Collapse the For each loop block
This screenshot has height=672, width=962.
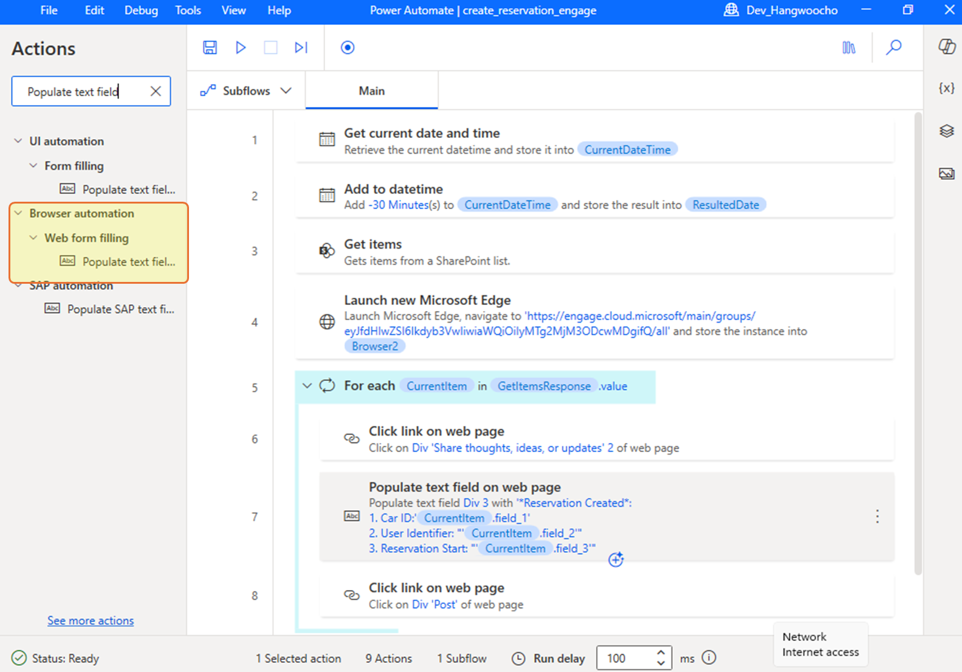point(307,385)
